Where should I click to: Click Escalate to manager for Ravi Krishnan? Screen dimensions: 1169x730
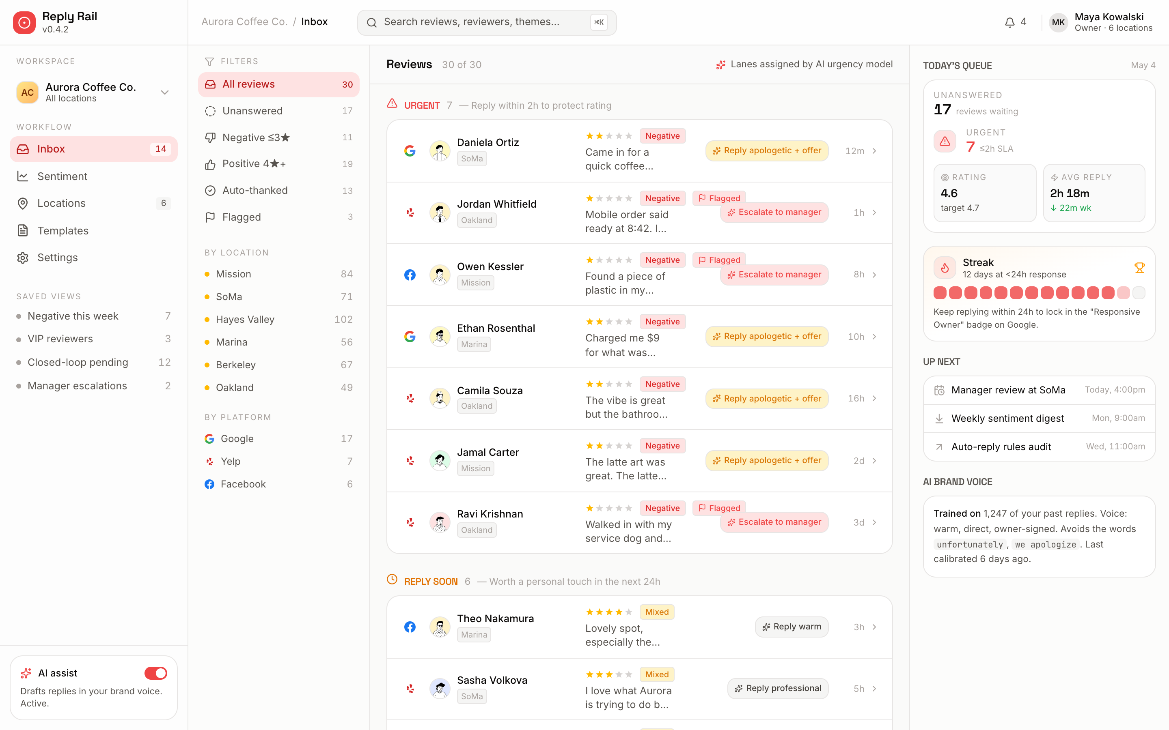point(774,522)
